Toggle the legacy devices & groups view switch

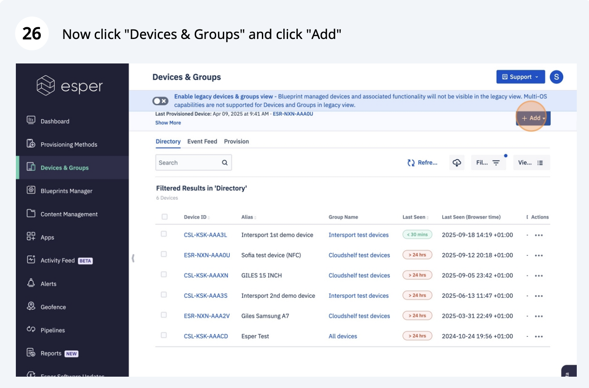[x=160, y=101]
